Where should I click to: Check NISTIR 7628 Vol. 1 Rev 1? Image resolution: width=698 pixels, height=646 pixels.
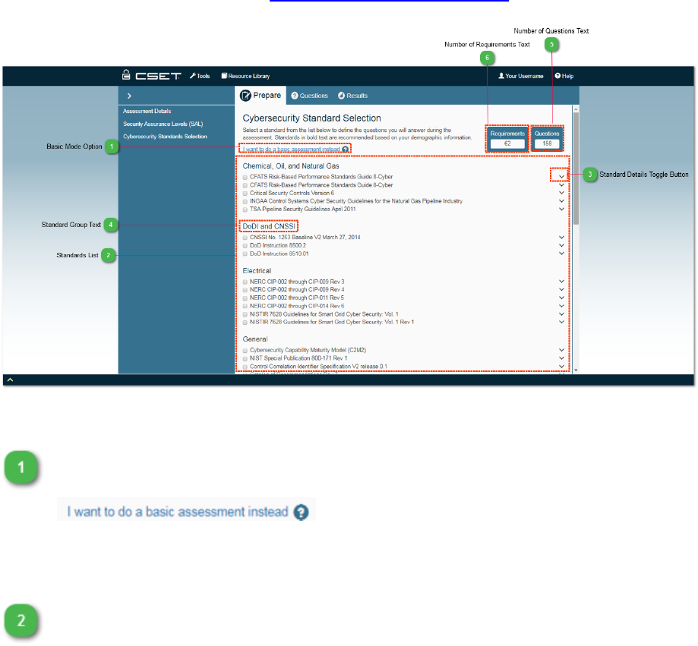tap(245, 323)
